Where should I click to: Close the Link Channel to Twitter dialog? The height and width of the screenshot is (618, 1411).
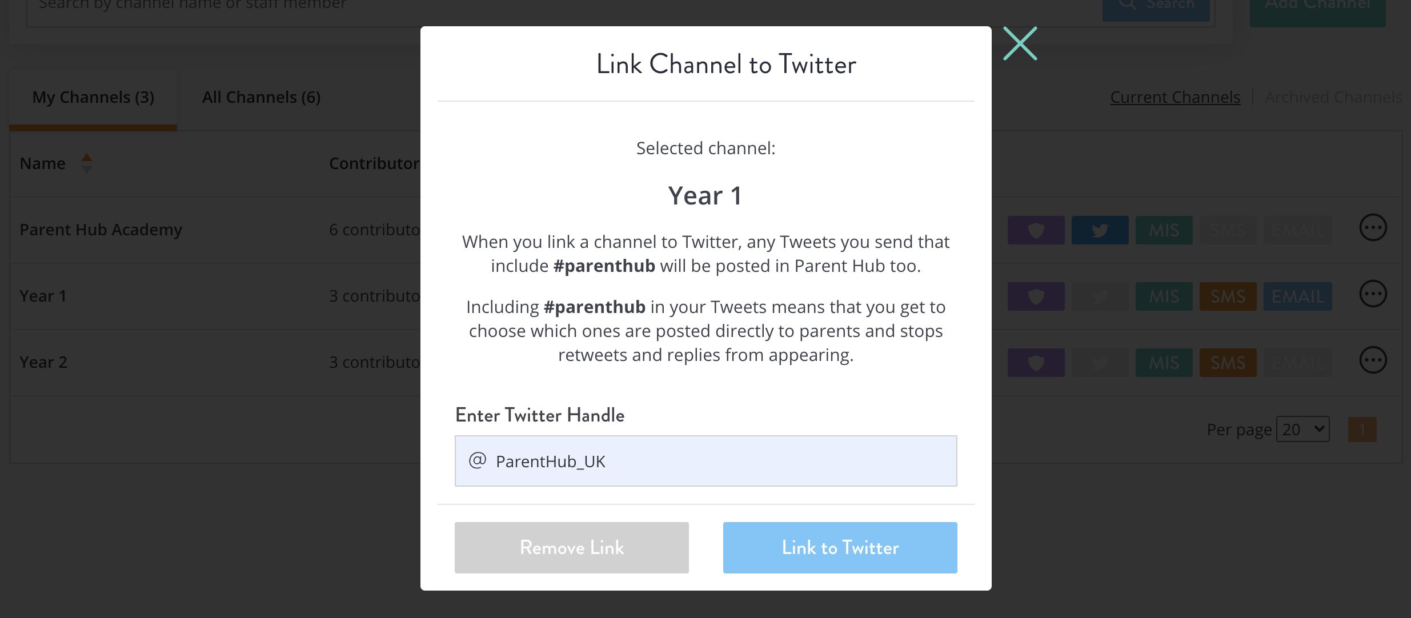[1020, 43]
